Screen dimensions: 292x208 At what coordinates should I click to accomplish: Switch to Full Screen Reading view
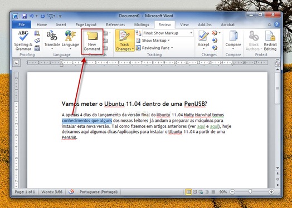[195, 192]
